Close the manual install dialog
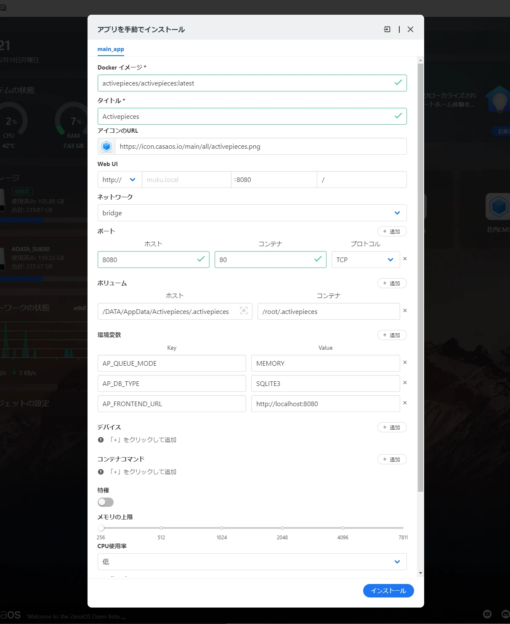This screenshot has width=510, height=624. point(411,29)
